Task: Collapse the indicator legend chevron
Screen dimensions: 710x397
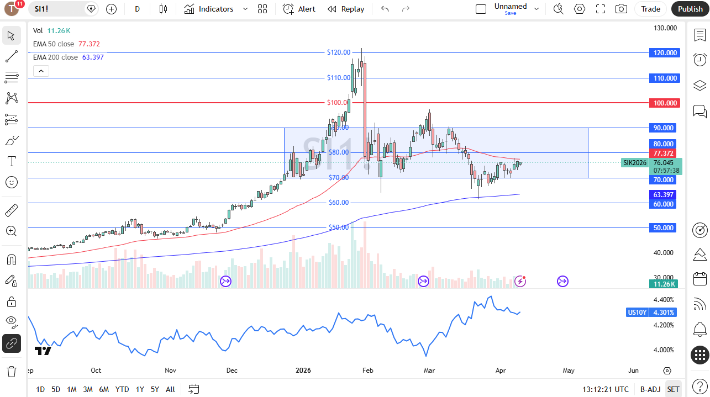Action: 41,71
